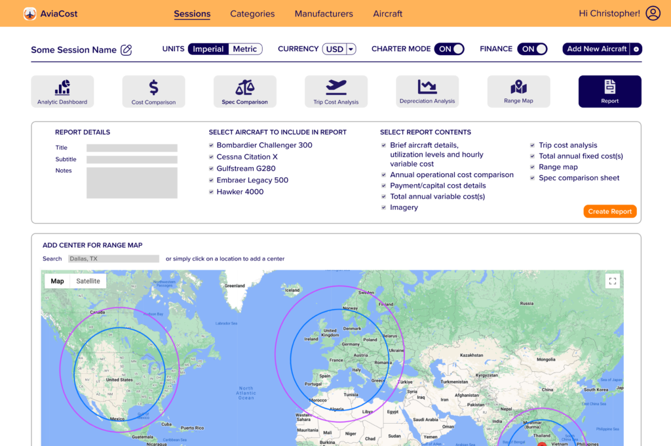Open the Analytic Dashboard view
671x446 pixels.
[x=62, y=91]
